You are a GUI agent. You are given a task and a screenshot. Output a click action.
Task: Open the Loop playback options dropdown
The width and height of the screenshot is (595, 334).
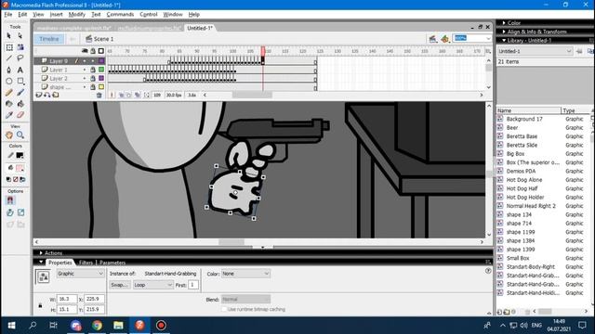pos(152,285)
